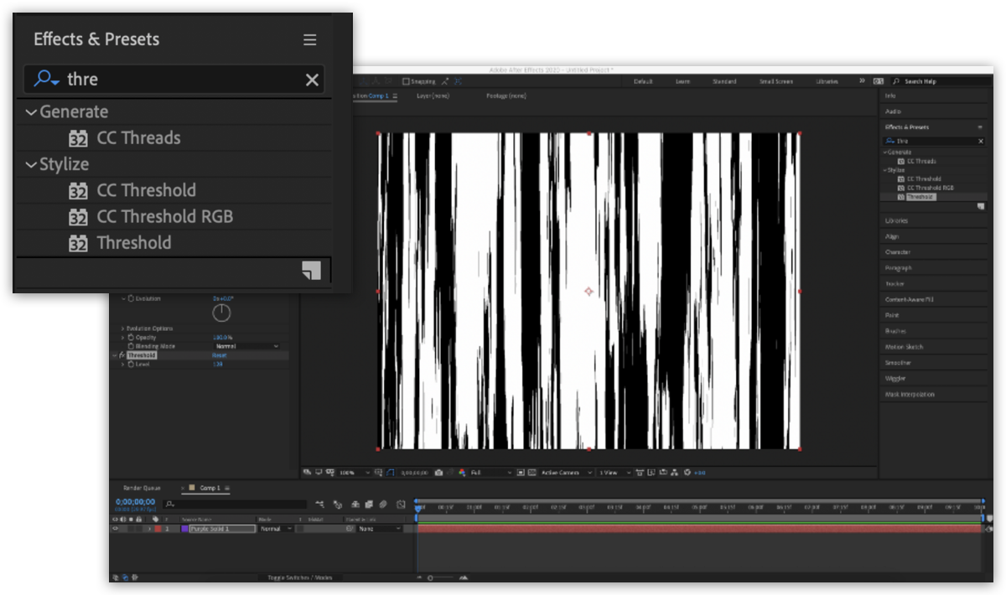Click the timeline layer search field
Screen dimensions: 1006x595
click(x=236, y=504)
